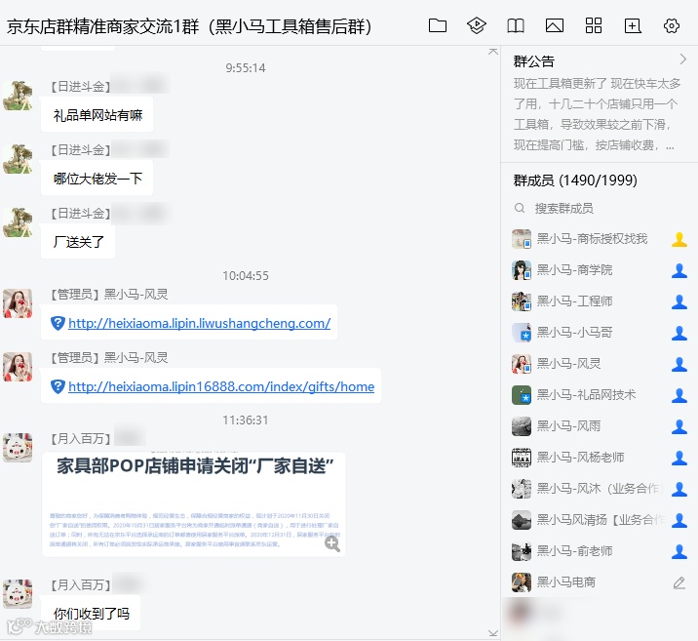Click the message bubble 厂送关了
The image size is (698, 641).
(78, 242)
